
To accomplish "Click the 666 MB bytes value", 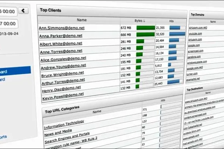I will [x=126, y=35].
